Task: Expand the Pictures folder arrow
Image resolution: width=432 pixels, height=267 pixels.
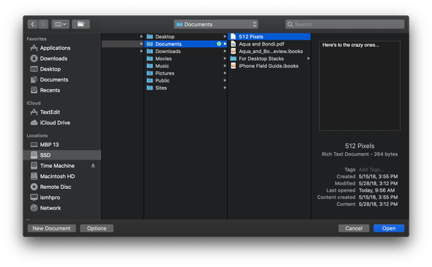Action: (x=225, y=73)
